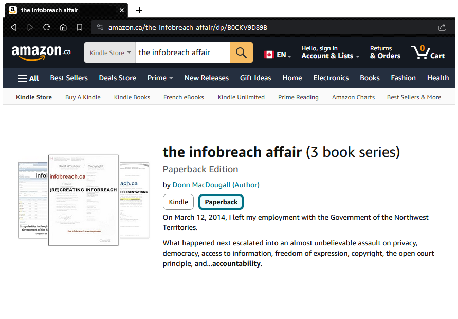Click the search field containing 'the infobreach affair'
Screen dimensions: 458x319
182,52
